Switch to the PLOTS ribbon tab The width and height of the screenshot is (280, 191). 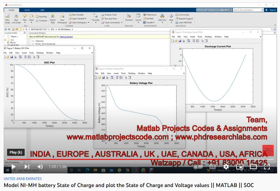tap(27, 10)
